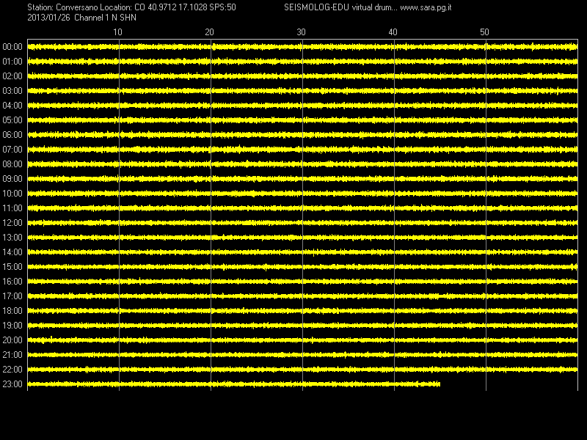Image resolution: width=587 pixels, height=440 pixels.
Task: Click the 14:00 hour row label
Action: click(x=12, y=252)
